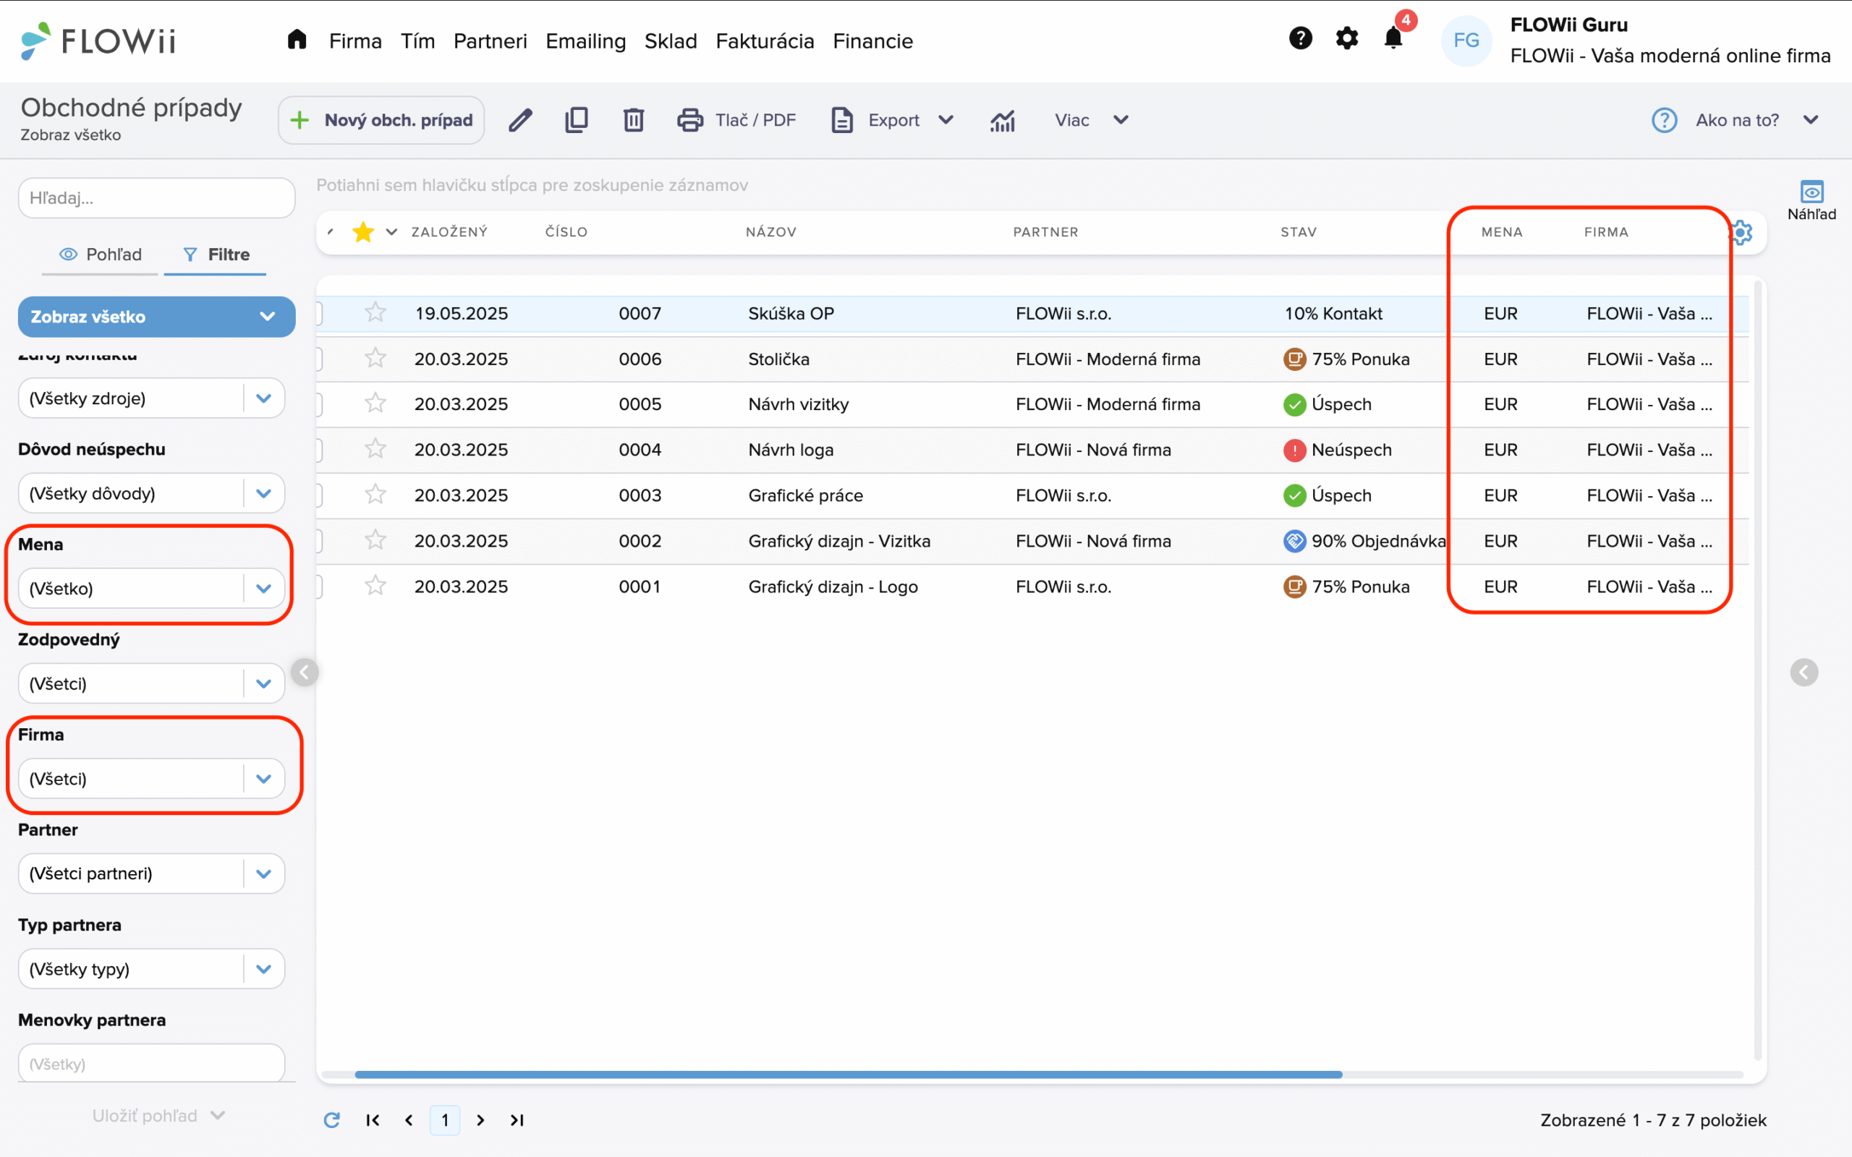Image resolution: width=1852 pixels, height=1157 pixels.
Task: Tick checkbox for record 0005
Action: point(318,404)
